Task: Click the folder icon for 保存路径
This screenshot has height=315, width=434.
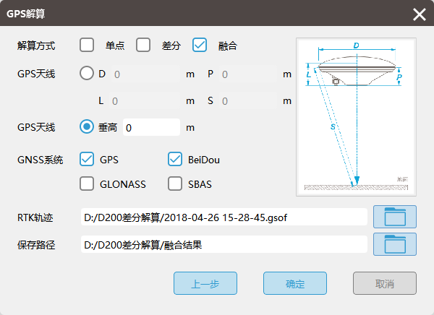Action: [x=395, y=244]
